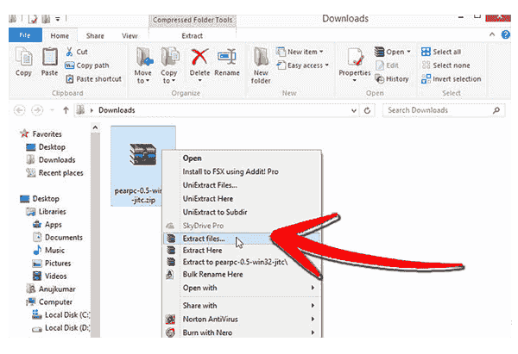The image size is (518, 354).
Task: Switch to the View ribbon tab
Action: tap(129, 35)
